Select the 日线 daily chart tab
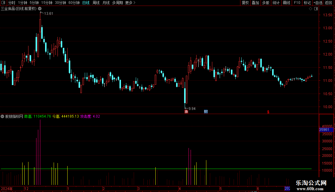Viewport: 335px width, 192px height. pos(86,3)
